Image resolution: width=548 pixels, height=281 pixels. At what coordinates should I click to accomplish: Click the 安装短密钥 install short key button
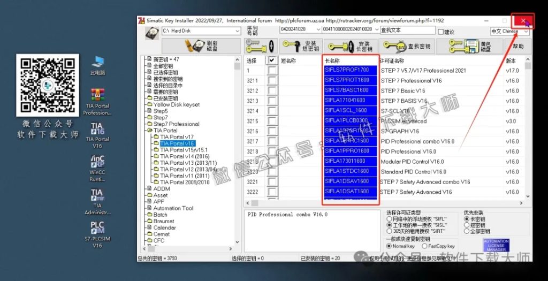(x=301, y=46)
